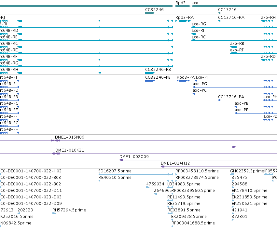Open the CG32246-RB transcript
The width and height of the screenshot is (277, 228).
(x=158, y=70)
